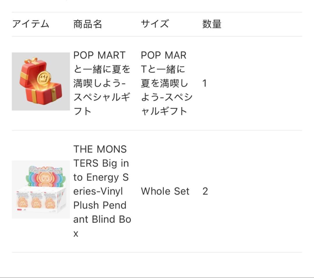
Task: Click the 数量 column header
Action: [x=212, y=24]
